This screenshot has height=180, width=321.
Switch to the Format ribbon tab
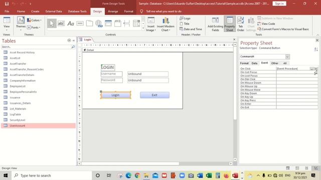click(128, 11)
